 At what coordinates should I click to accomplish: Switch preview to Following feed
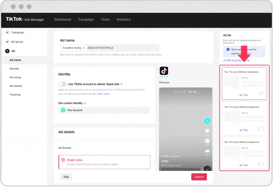[x=179, y=92]
